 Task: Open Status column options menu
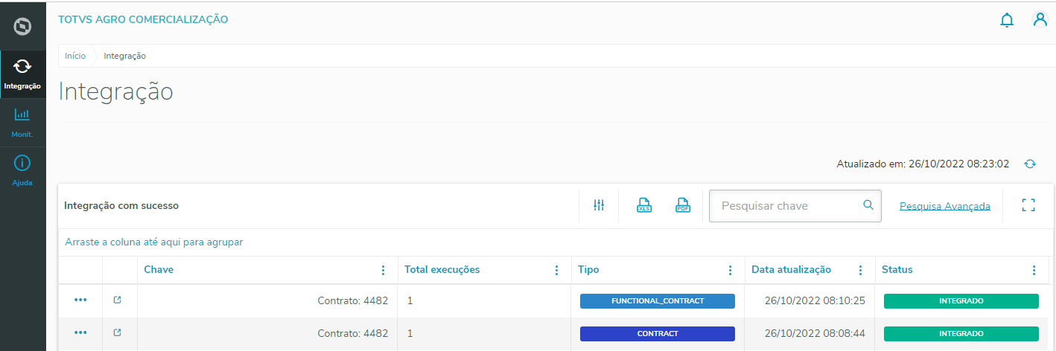click(x=1034, y=270)
